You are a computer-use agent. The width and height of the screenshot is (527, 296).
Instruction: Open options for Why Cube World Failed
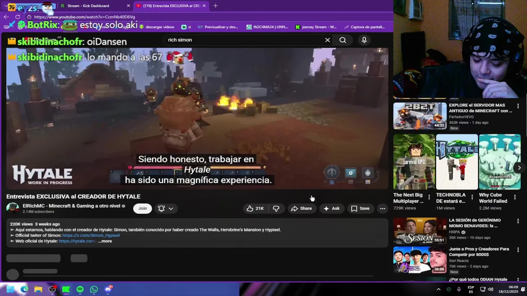515,197
